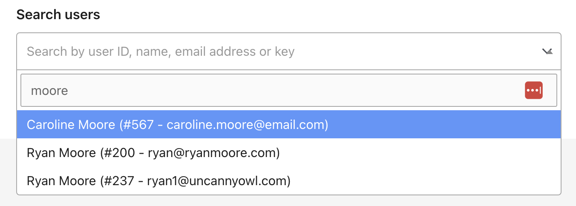
Task: Click the "Search users" heading label
Action: tap(58, 14)
